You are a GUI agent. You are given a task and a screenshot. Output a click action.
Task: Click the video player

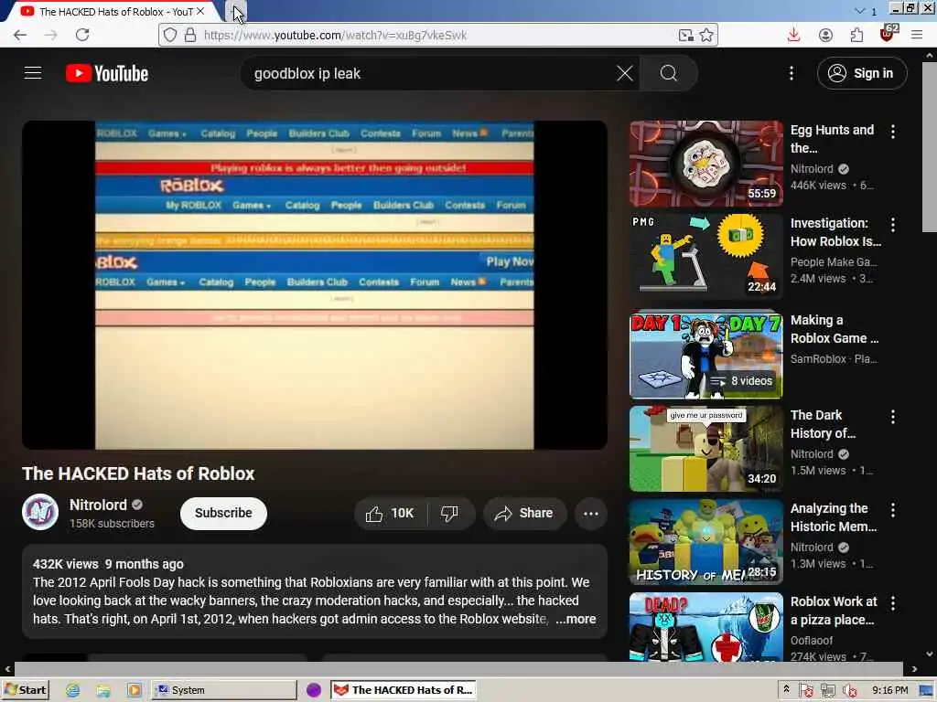coord(315,285)
